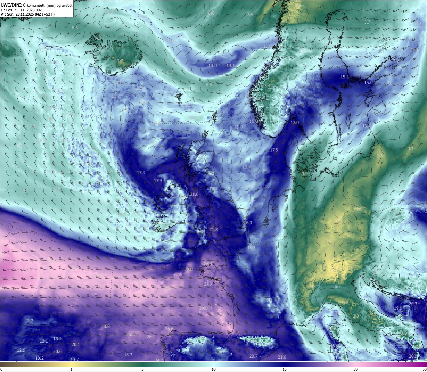
Task: Click the 2.7 value over Iceland
Action: pyautogui.click(x=120, y=61)
